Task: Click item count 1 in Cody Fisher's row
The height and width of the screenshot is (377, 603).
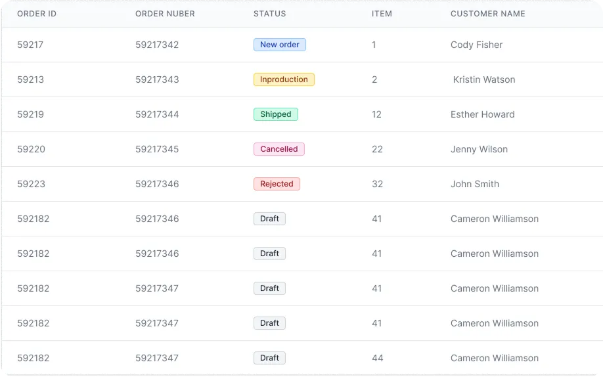Action: tap(374, 45)
